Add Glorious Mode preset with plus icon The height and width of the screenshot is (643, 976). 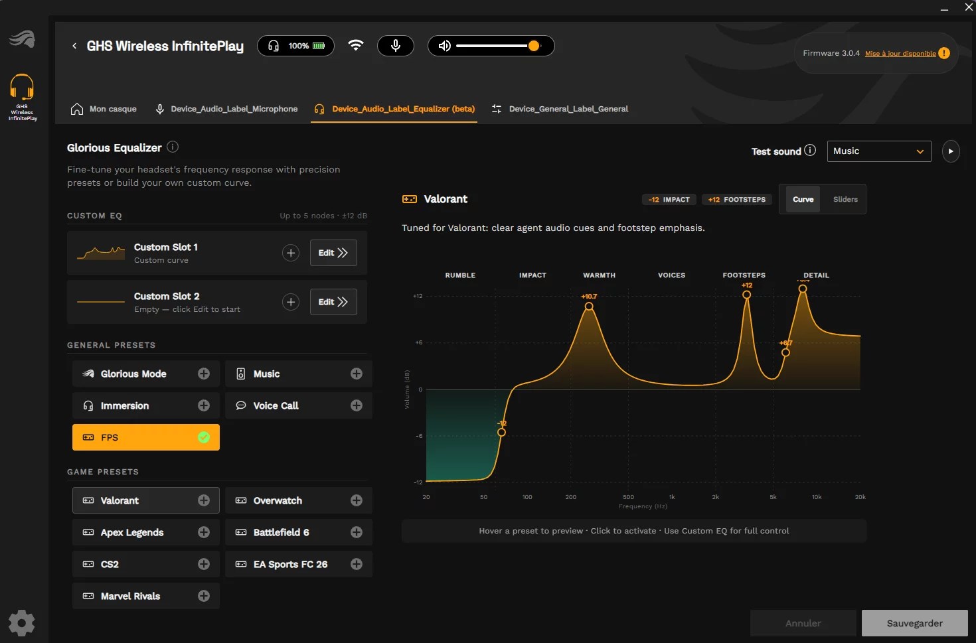tap(204, 374)
